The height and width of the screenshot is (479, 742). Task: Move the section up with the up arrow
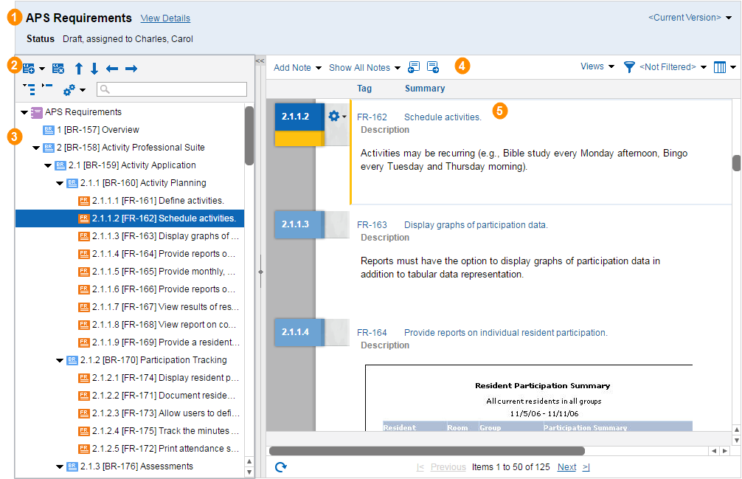coord(79,69)
